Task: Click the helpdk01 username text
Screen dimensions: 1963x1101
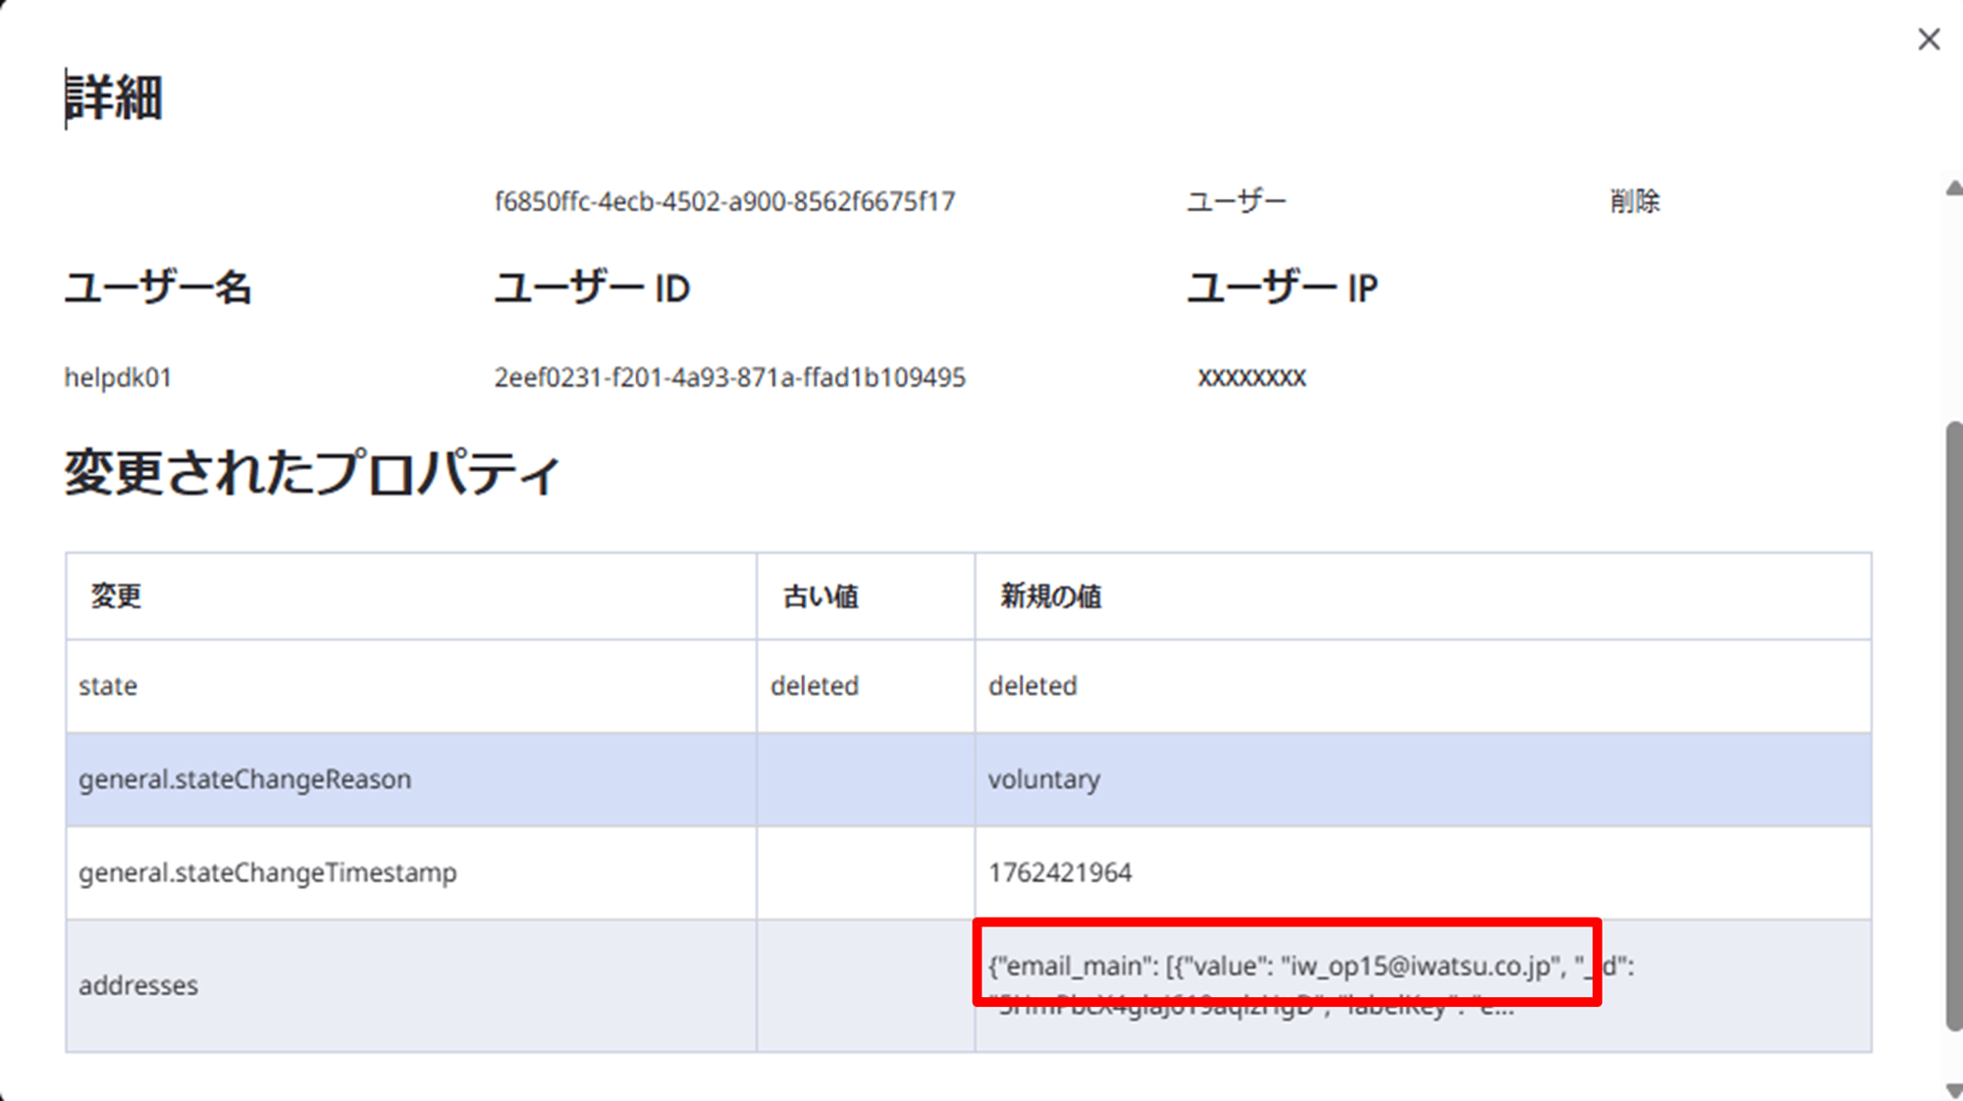Action: 118,378
